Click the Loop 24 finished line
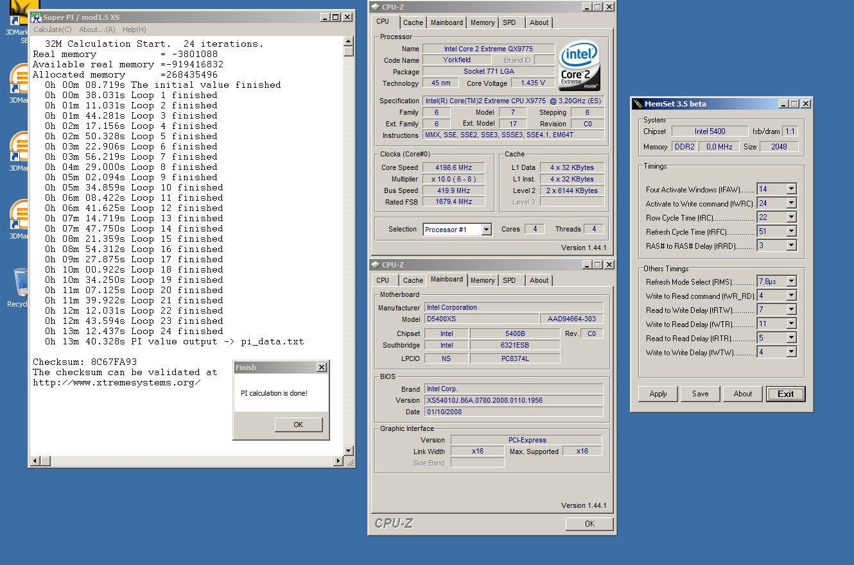This screenshot has height=565, width=854. [x=134, y=331]
